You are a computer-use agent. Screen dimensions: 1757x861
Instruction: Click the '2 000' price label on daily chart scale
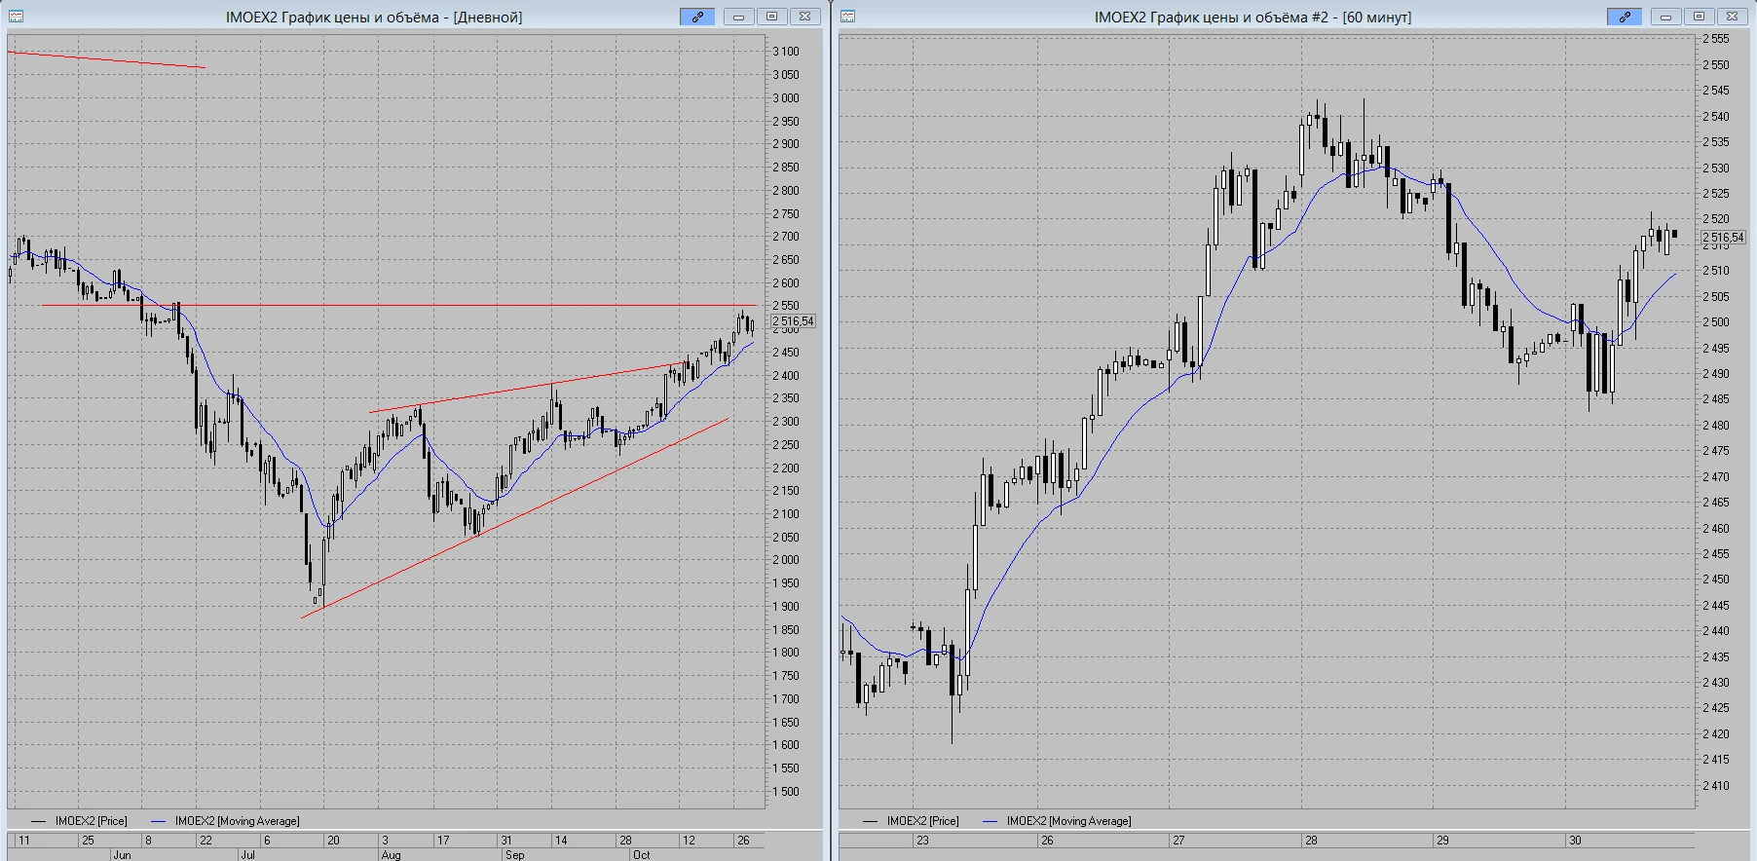coord(786,560)
